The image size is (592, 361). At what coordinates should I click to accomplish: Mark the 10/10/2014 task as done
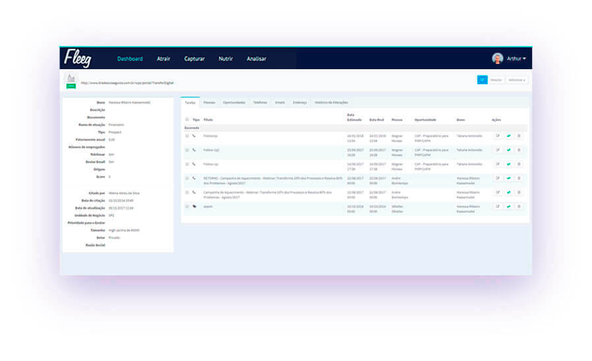[508, 207]
